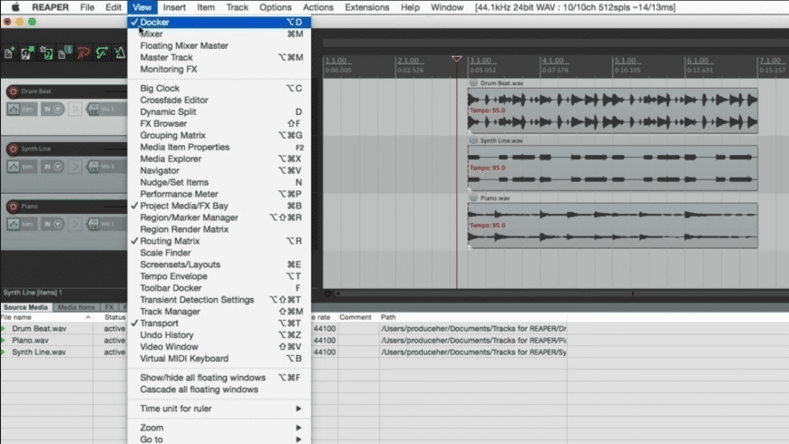The image size is (789, 444).
Task: Open the Insert menu in the menu bar
Action: [x=174, y=7]
